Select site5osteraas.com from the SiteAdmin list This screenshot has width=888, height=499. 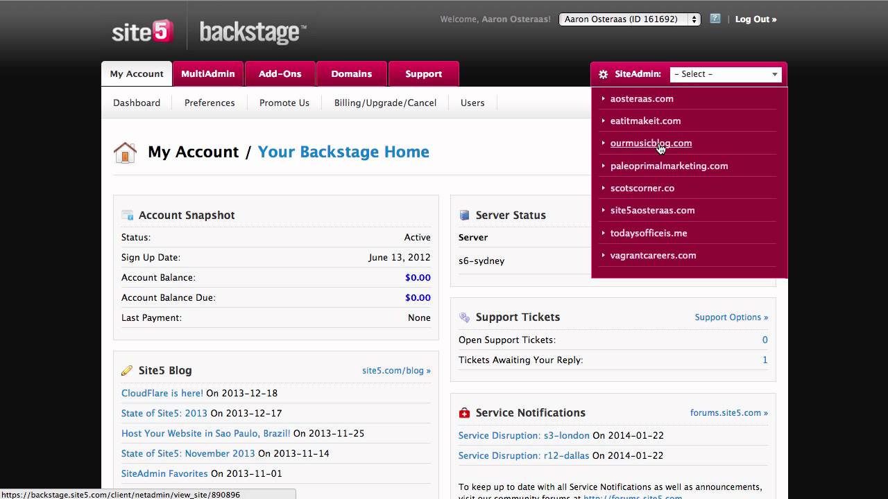(x=653, y=210)
